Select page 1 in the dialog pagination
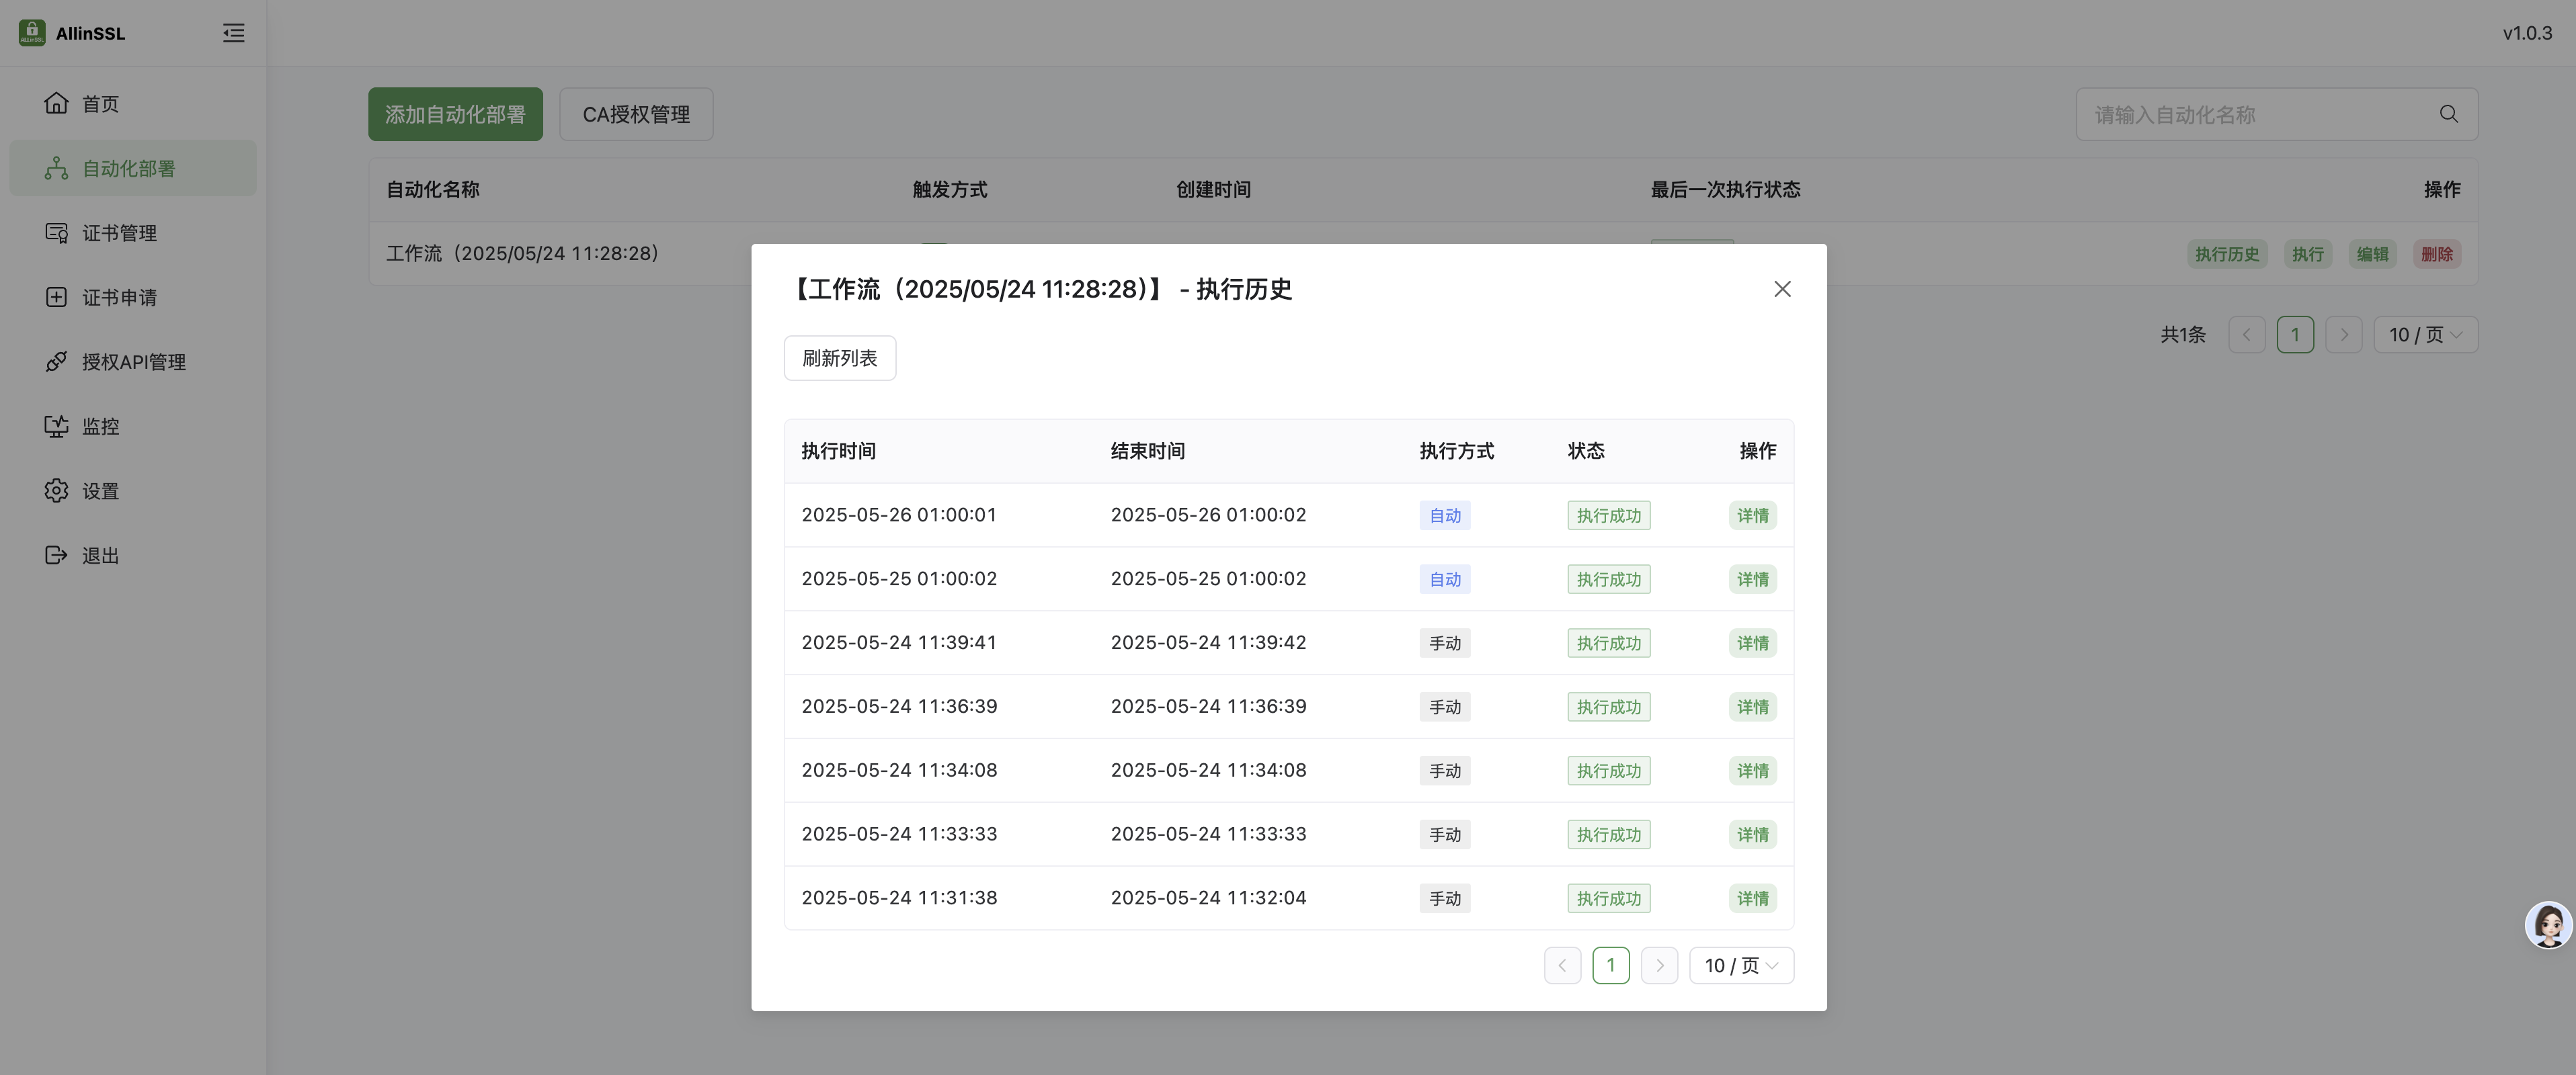Viewport: 2576px width, 1075px height. click(x=1610, y=965)
